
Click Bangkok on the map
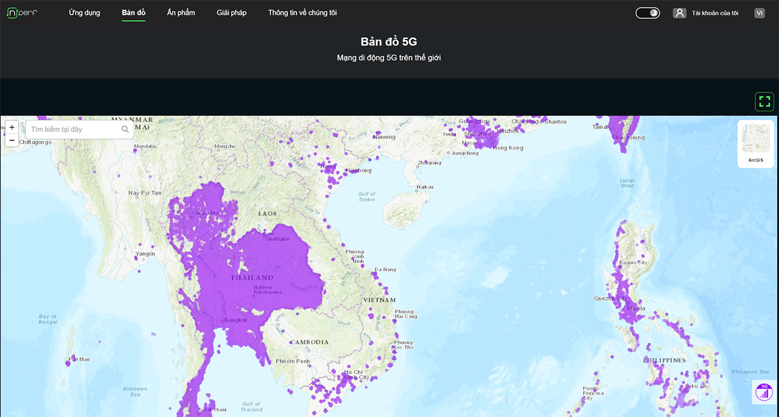coord(235,320)
